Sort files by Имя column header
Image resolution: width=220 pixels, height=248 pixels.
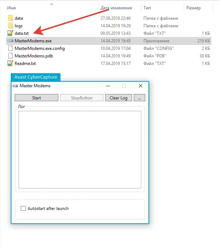[11, 8]
